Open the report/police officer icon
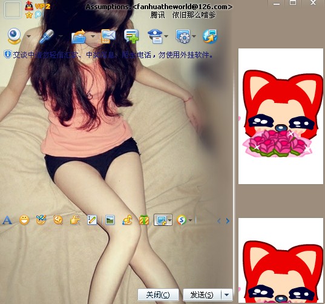 pos(156,36)
